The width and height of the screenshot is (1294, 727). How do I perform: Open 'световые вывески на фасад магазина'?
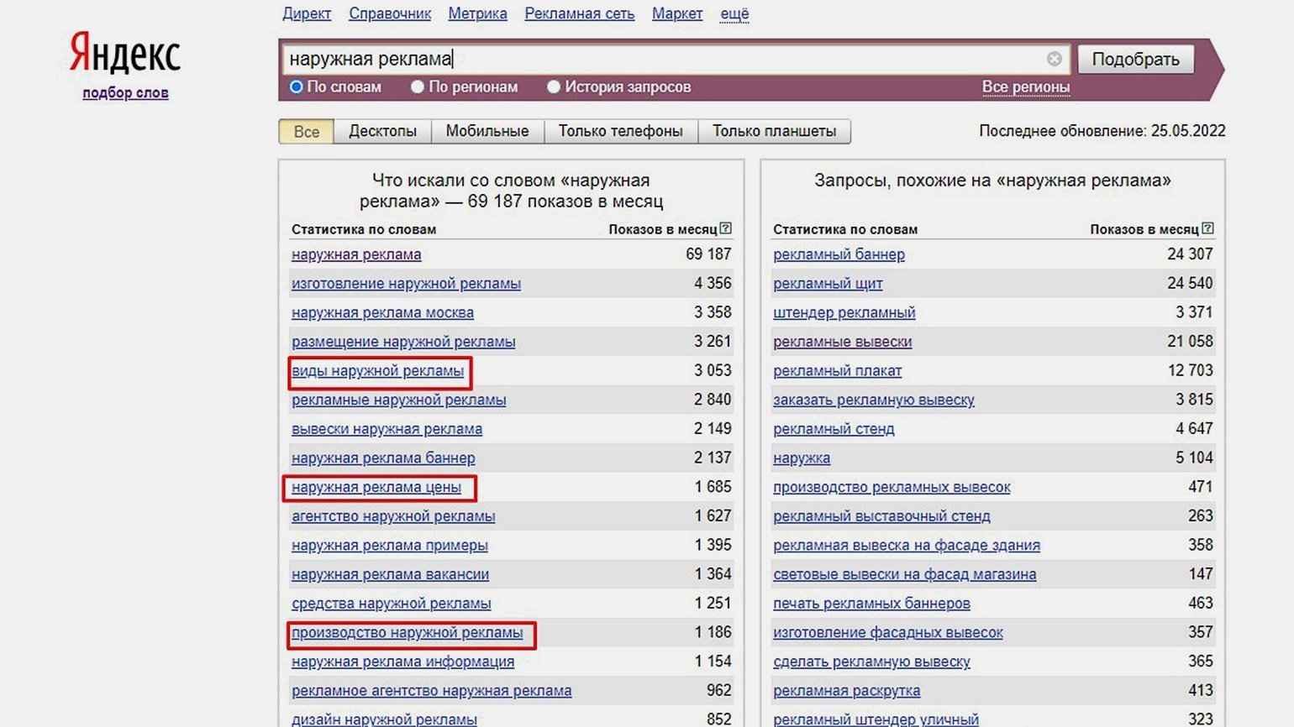click(x=904, y=574)
